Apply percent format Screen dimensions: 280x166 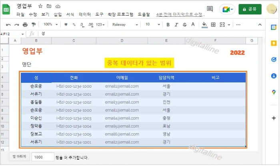[x=74, y=25]
